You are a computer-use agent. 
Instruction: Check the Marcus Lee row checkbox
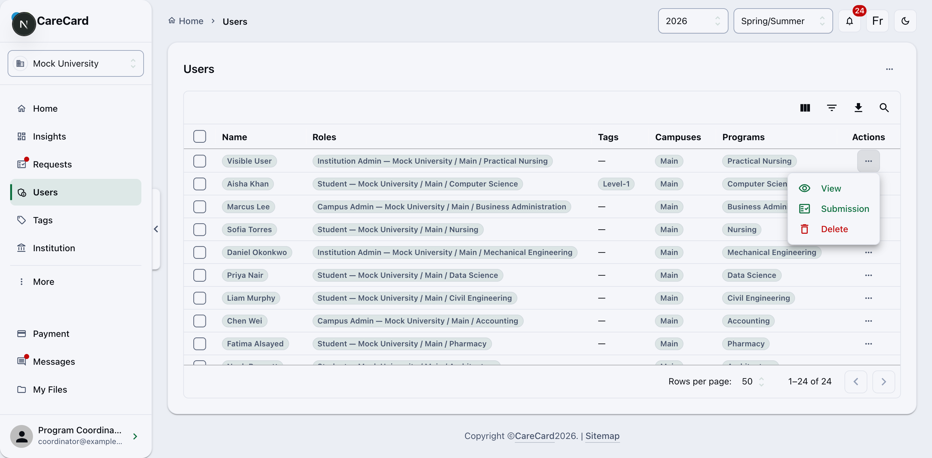(x=200, y=206)
